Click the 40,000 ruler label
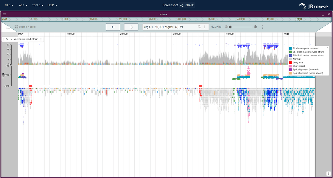Image resolution: width=333 pixels, height=178 pixels. tap(230, 34)
